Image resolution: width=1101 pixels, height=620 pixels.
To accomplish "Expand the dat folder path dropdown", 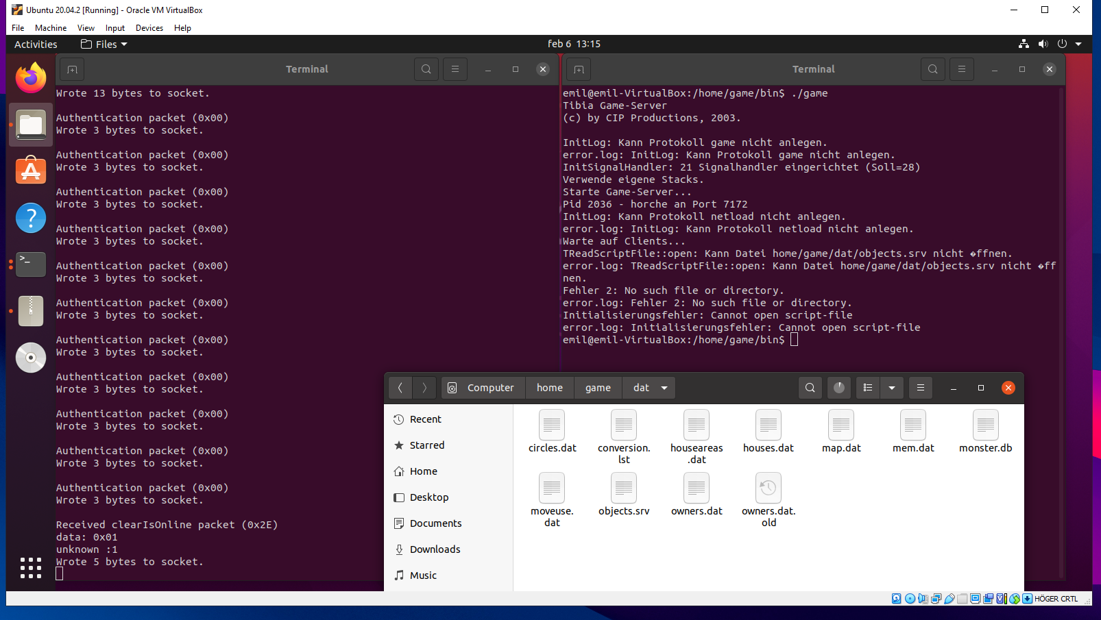I will coord(664,388).
